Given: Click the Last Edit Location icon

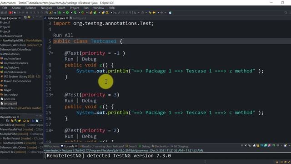Looking at the screenshot, I should tap(150, 13).
